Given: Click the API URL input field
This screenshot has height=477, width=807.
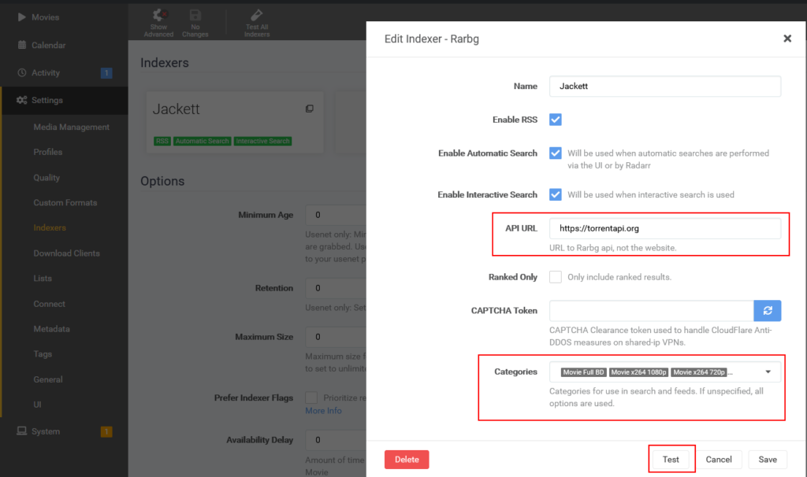Looking at the screenshot, I should tap(665, 228).
